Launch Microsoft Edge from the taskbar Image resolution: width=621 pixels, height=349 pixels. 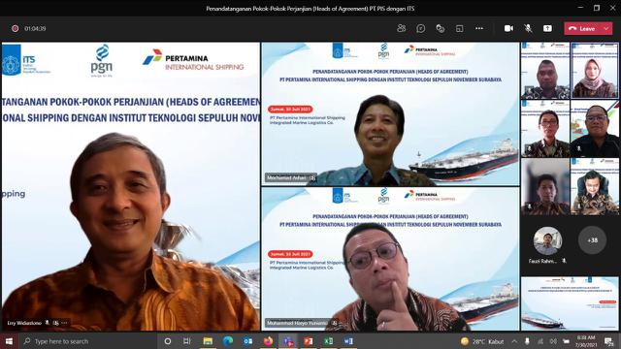228,341
